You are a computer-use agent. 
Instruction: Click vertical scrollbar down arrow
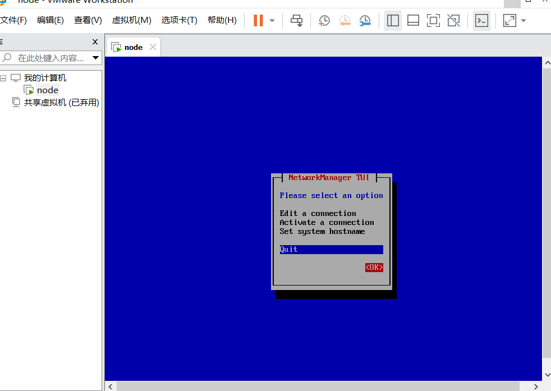pos(547,375)
